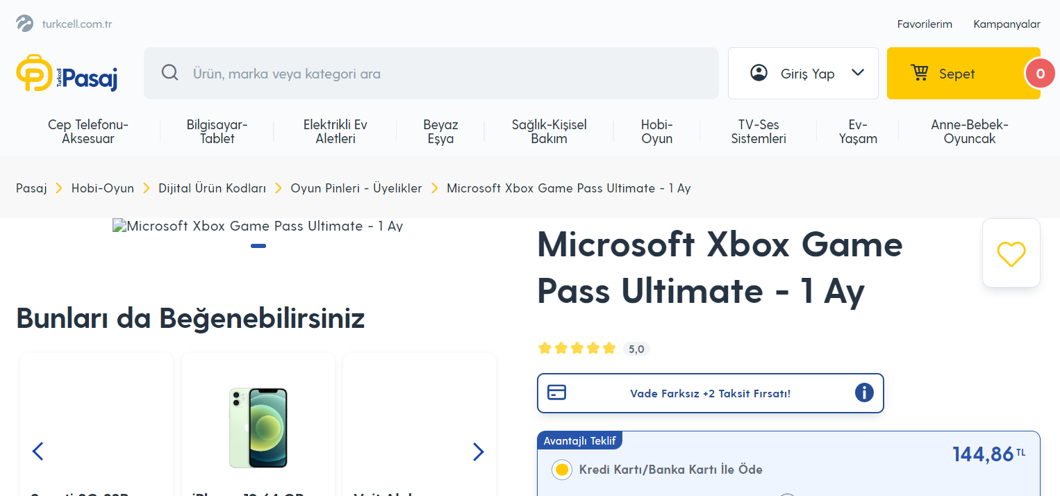Image resolution: width=1060 pixels, height=496 pixels.
Task: Go to Dijital Ürün Kodları breadcrumb
Action: coord(212,188)
